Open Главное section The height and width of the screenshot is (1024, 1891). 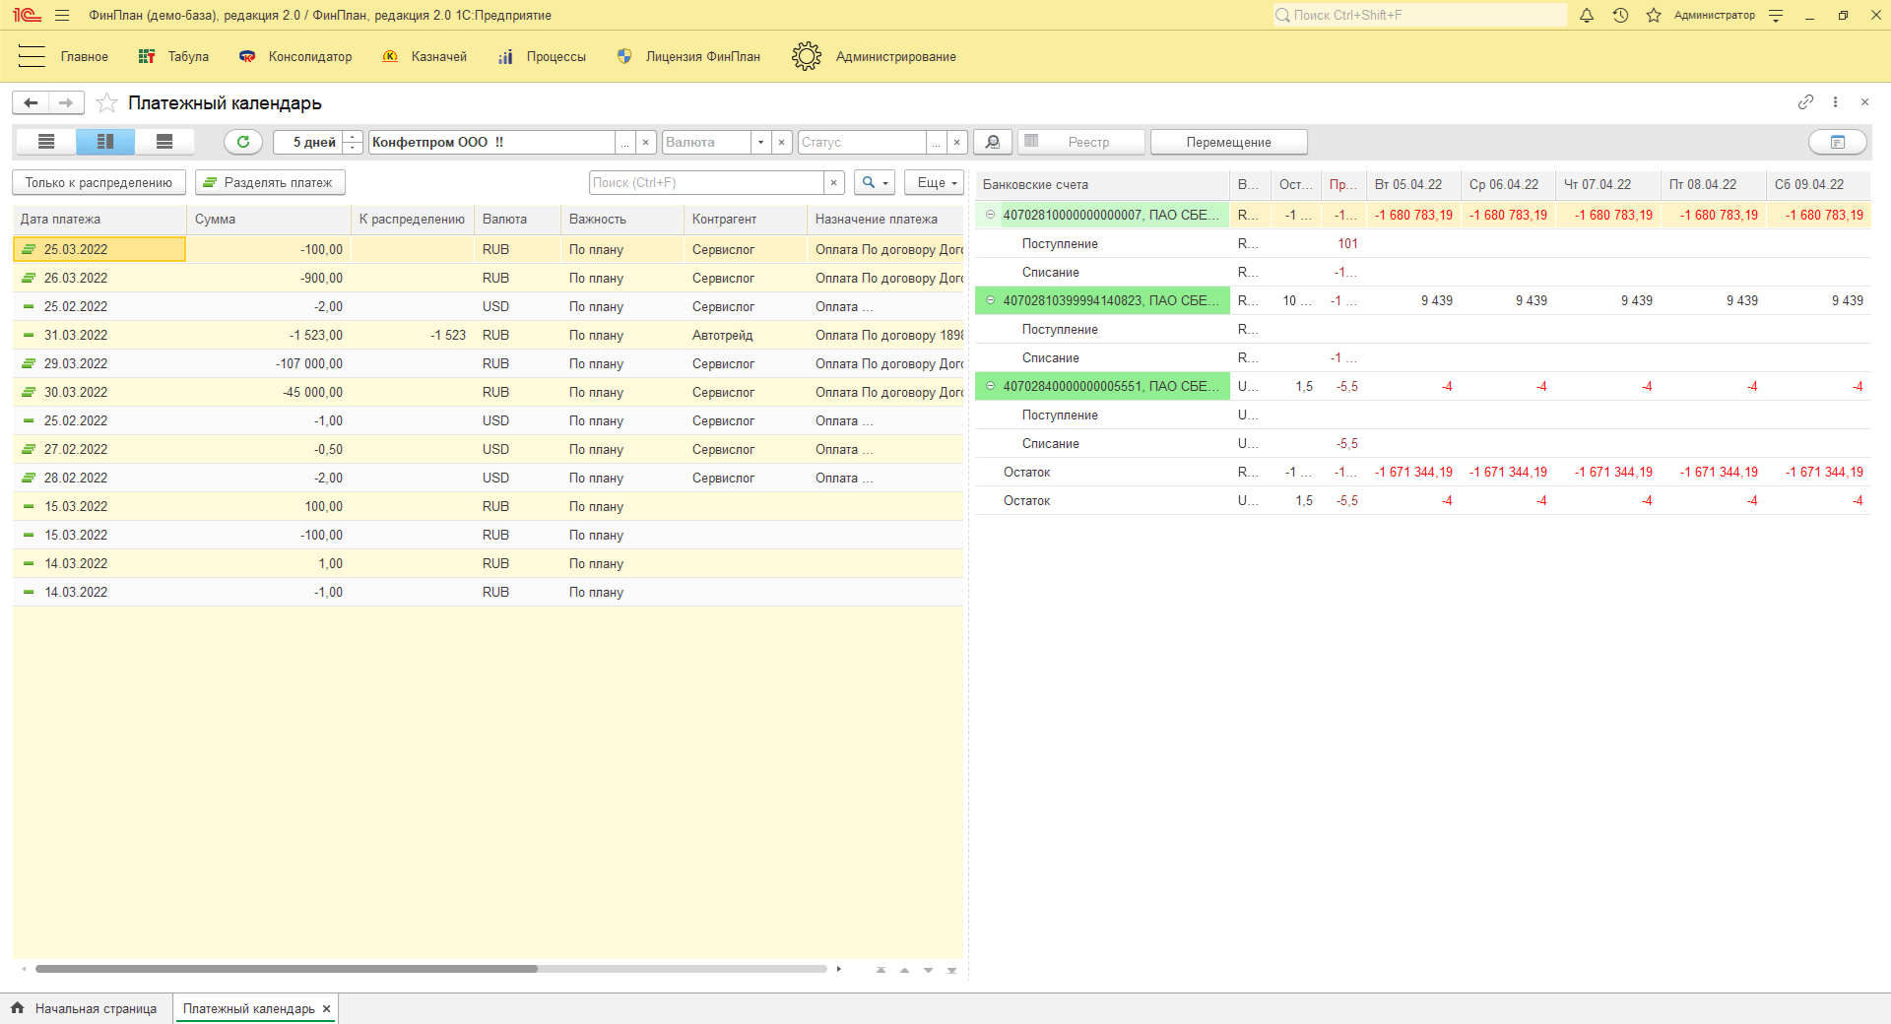coord(85,56)
